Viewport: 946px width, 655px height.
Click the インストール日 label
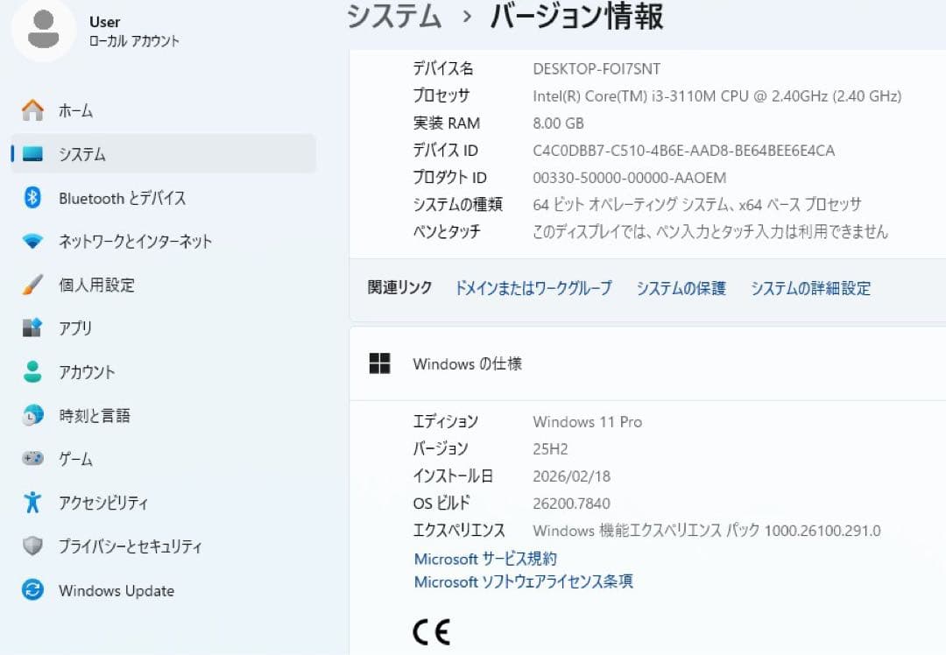pyautogui.click(x=453, y=475)
